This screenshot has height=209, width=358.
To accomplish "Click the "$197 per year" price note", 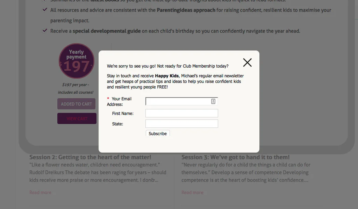I will tap(76, 85).
